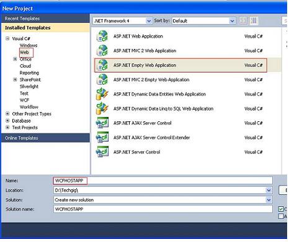Screen dimensions: 289x242
Task: Click Visual C# text on ASP.NET Web Application row
Action: click(x=254, y=36)
